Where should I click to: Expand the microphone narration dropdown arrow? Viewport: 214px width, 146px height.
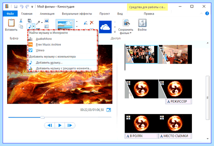pyautogui.click(x=42, y=23)
